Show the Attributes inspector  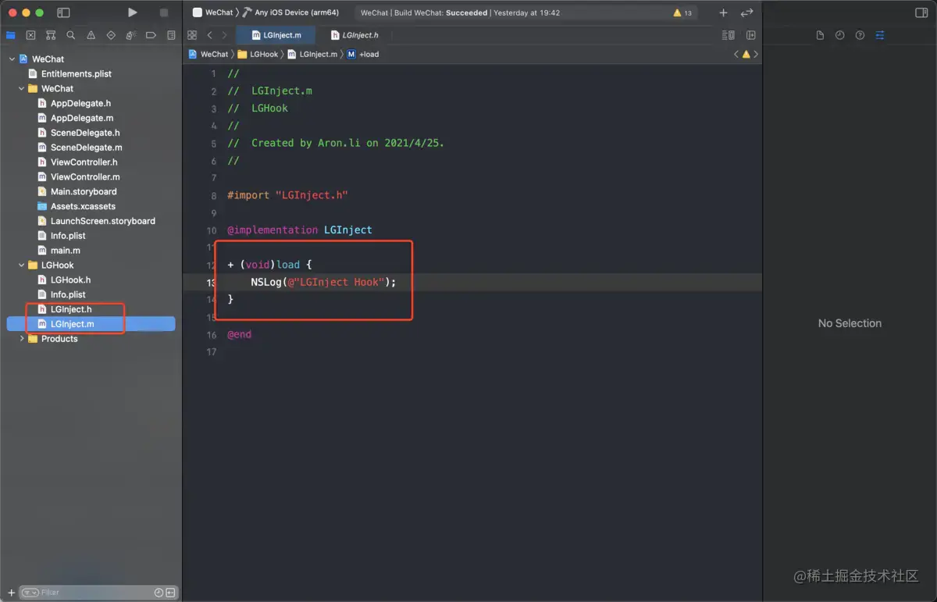tap(880, 35)
